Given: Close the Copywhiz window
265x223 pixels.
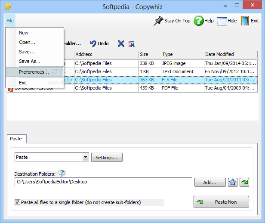Looking at the screenshot, I should [x=253, y=5].
